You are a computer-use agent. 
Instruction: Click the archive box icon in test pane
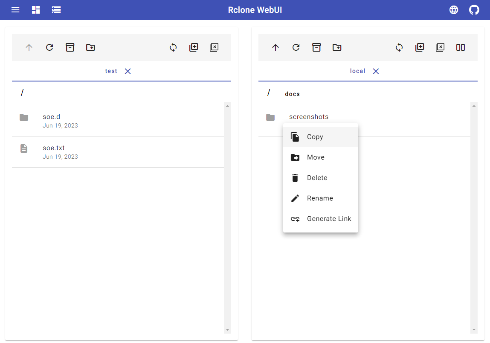(70, 47)
